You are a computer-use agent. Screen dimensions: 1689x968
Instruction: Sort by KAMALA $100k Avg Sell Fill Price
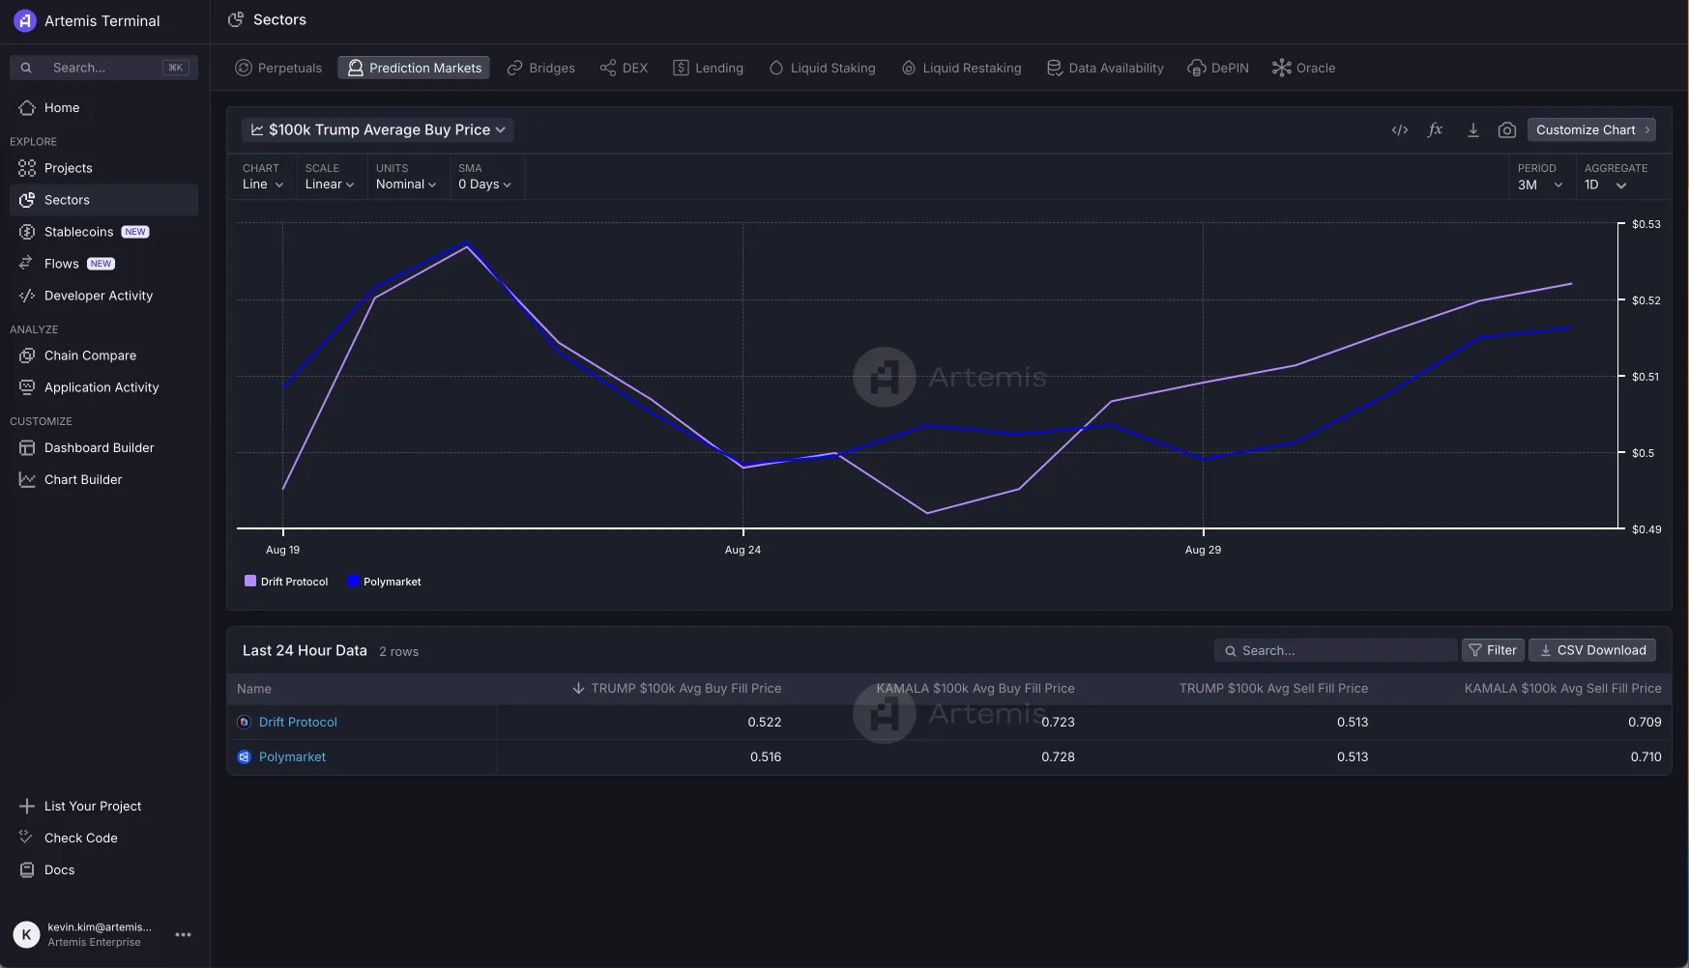pyautogui.click(x=1562, y=688)
